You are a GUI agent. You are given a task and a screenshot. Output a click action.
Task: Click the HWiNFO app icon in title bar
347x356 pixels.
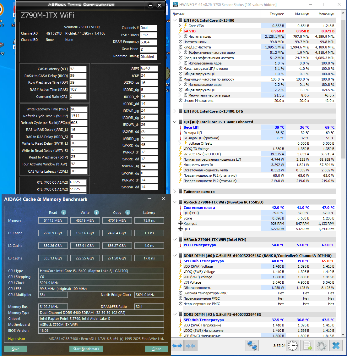pyautogui.click(x=175, y=4)
